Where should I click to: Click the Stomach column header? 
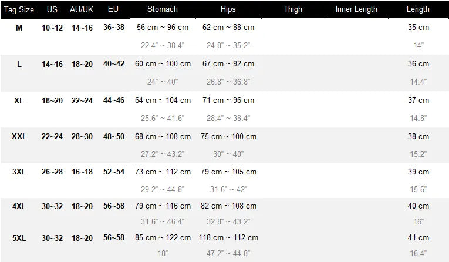pos(163,9)
